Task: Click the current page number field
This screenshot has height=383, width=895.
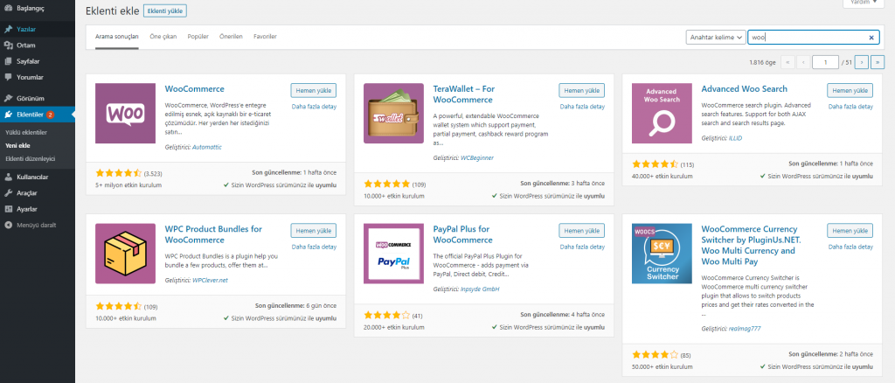Action: click(825, 61)
